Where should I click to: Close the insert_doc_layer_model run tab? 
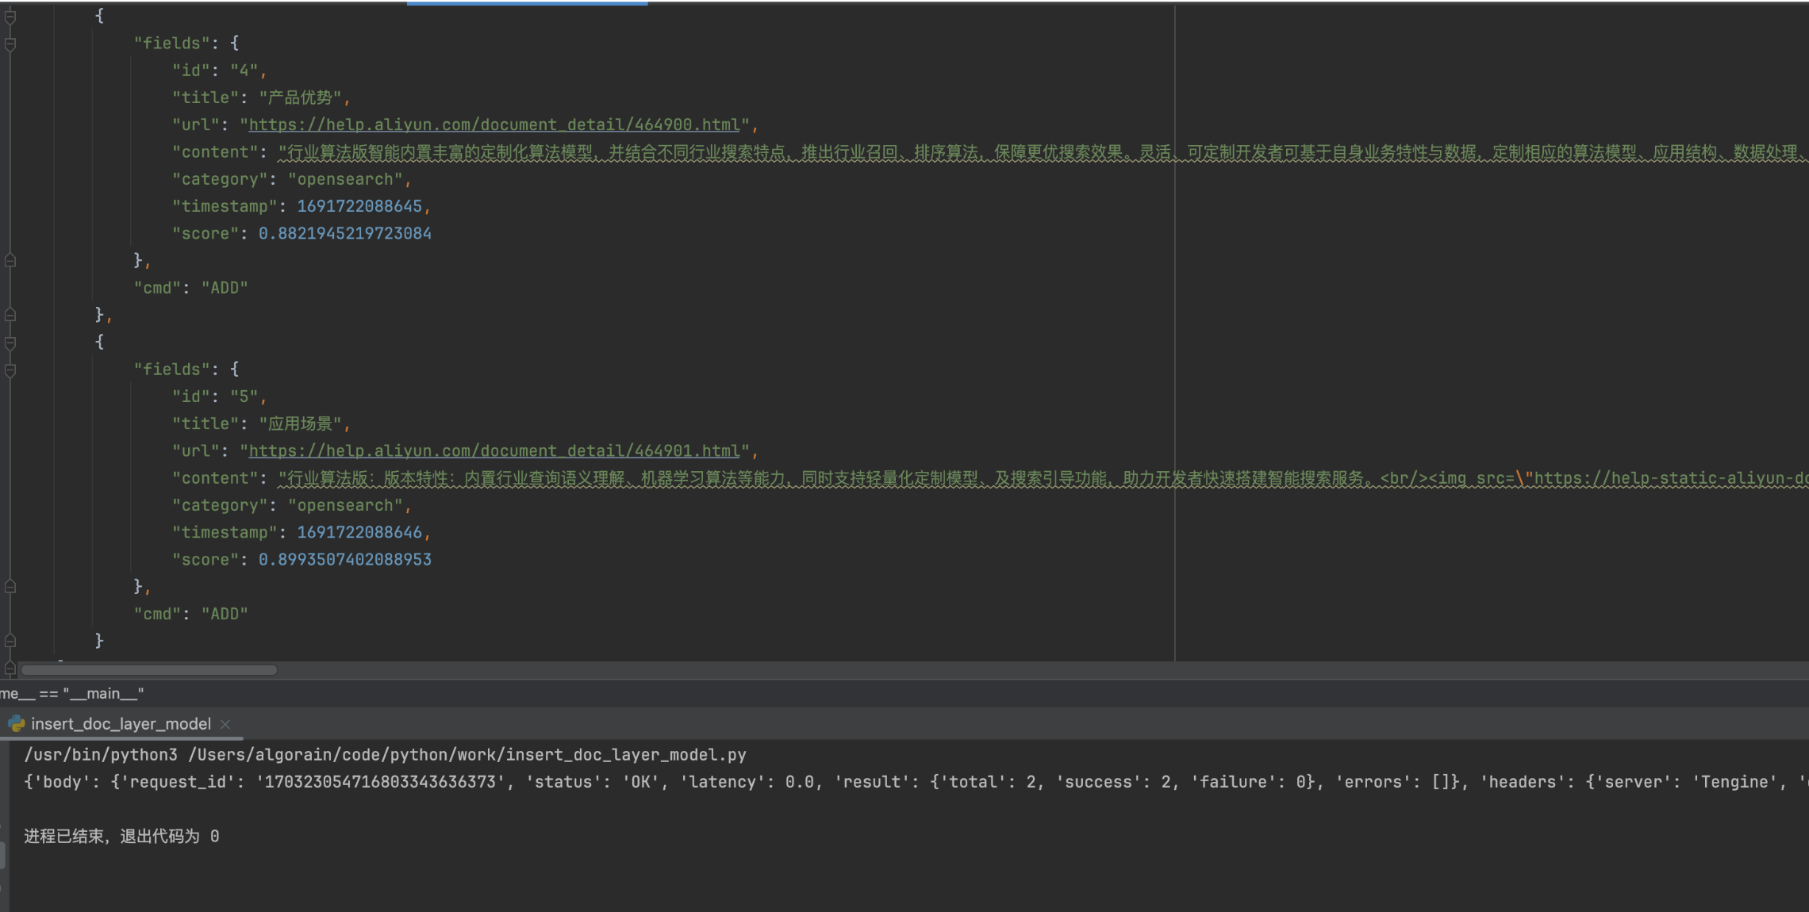tap(225, 724)
